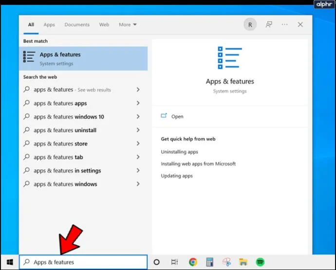
Task: Open the Snipping Tool taskbar icon
Action: [227, 262]
